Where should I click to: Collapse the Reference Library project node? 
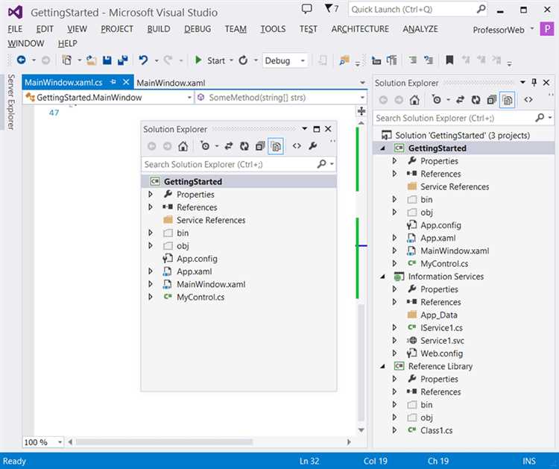tap(383, 367)
